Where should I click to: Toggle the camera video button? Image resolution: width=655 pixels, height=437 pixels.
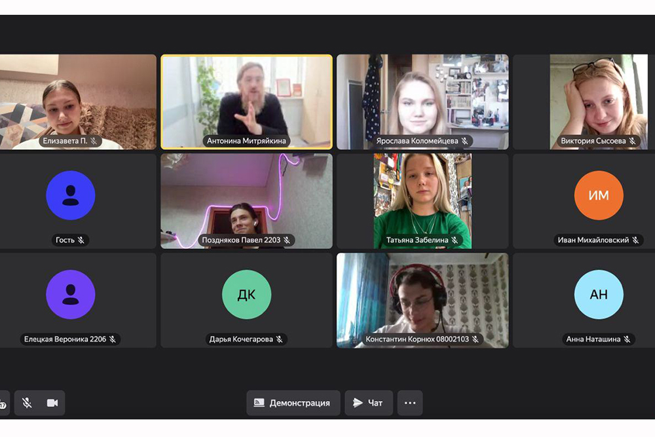tap(52, 403)
